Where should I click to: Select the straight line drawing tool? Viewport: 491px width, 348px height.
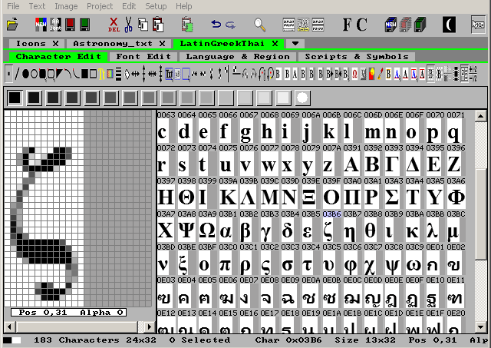(x=17, y=74)
